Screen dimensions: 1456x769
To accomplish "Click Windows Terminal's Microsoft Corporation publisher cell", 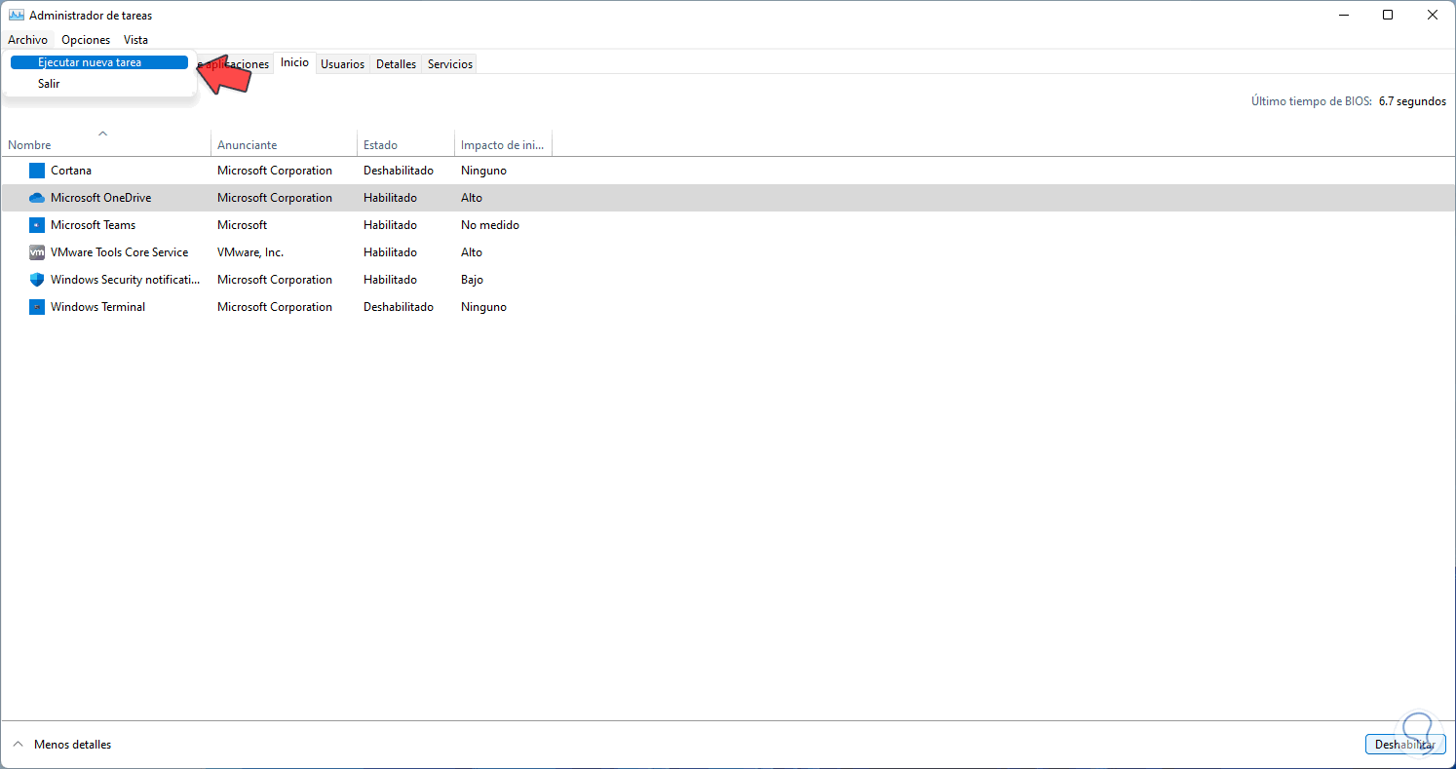I will (x=275, y=307).
